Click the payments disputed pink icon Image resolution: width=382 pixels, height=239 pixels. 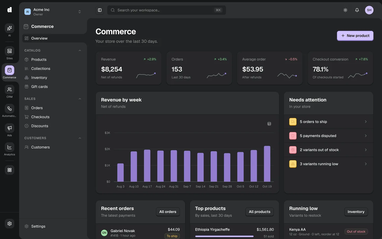click(x=293, y=136)
